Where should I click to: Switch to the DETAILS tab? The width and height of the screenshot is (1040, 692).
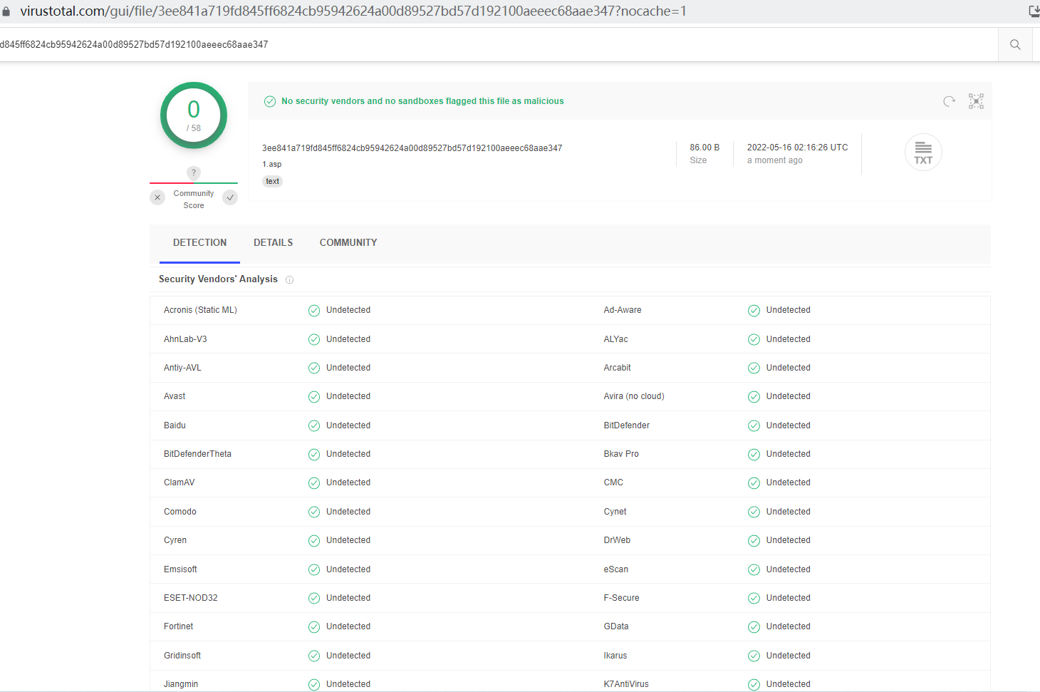tap(273, 243)
